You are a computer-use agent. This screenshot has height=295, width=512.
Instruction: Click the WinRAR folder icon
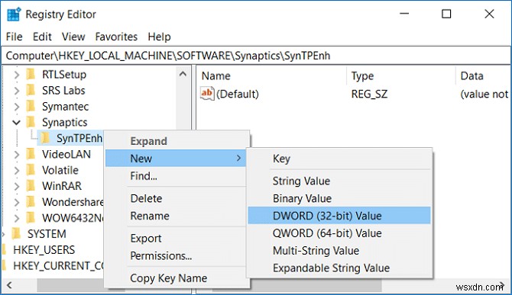click(x=31, y=186)
